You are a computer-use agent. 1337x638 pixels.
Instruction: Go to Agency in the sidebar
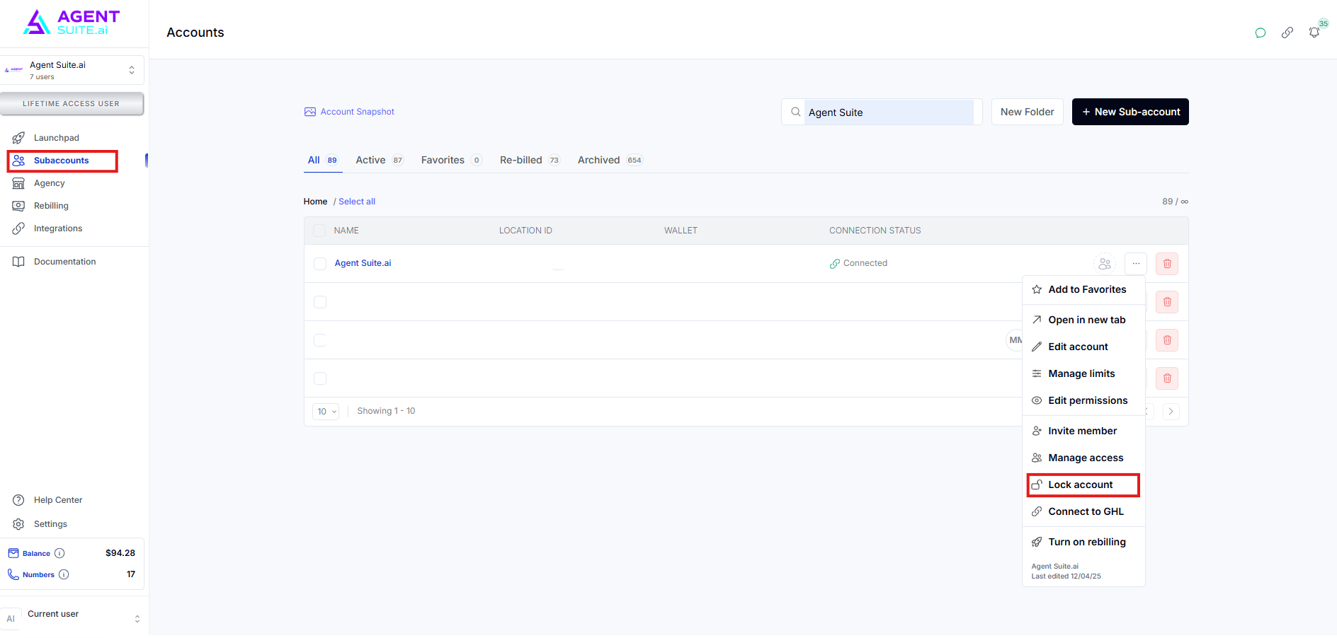tap(50, 183)
